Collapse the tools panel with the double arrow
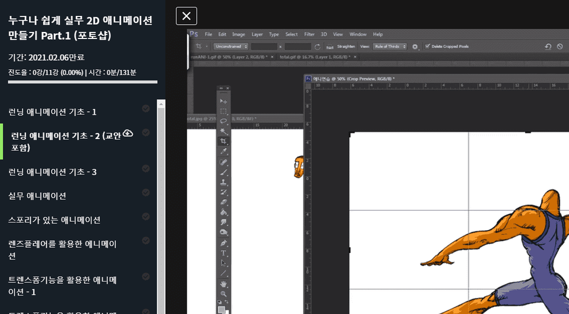Image resolution: width=569 pixels, height=314 pixels. point(221,88)
